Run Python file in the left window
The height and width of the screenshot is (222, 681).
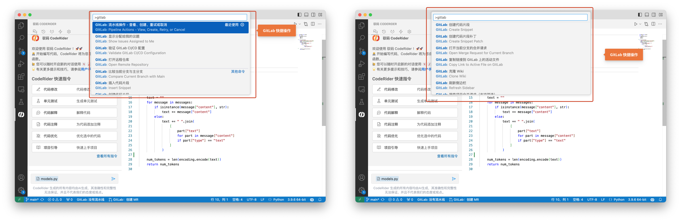295,24
